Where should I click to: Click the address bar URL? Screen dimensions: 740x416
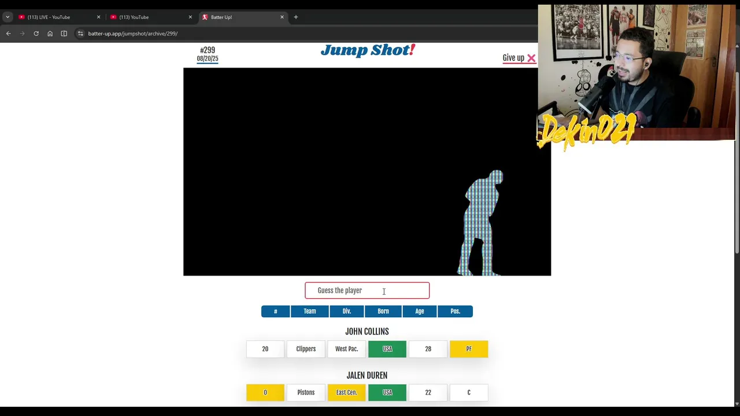pos(132,34)
